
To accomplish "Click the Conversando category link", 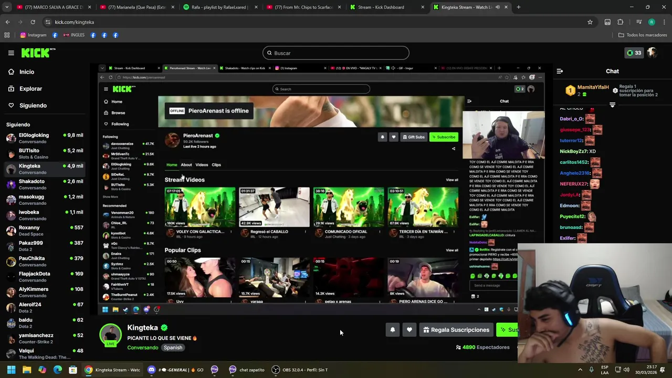I will click(142, 348).
